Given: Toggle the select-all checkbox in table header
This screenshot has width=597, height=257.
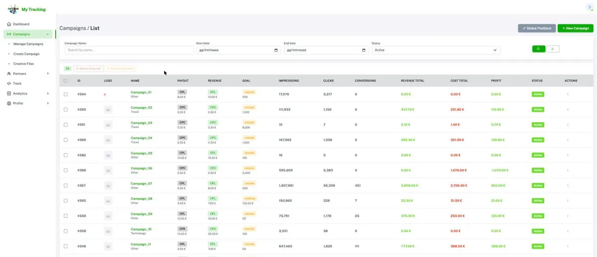Looking at the screenshot, I should point(66,81).
